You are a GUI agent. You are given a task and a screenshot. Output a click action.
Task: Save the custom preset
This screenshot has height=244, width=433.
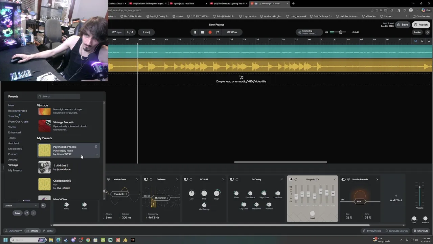click(18, 213)
